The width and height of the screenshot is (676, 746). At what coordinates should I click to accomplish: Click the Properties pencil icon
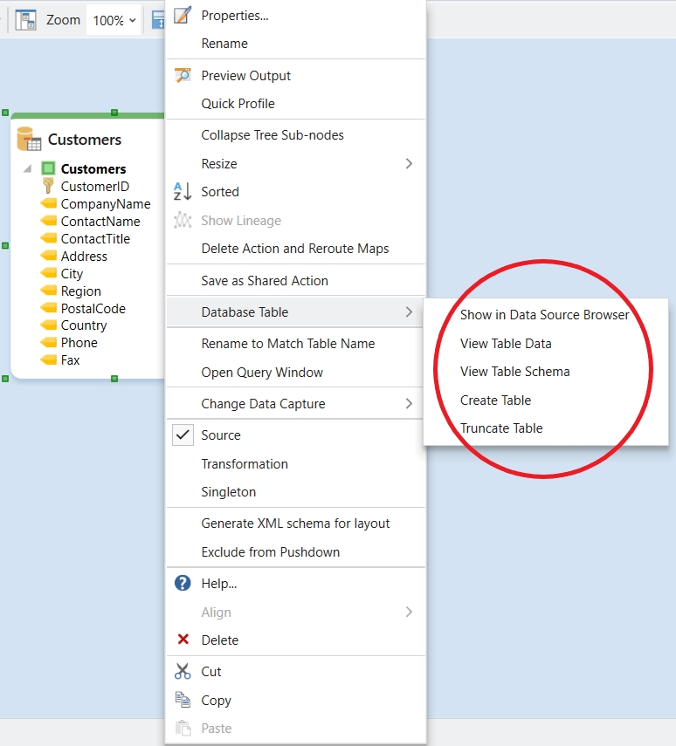coord(183,16)
